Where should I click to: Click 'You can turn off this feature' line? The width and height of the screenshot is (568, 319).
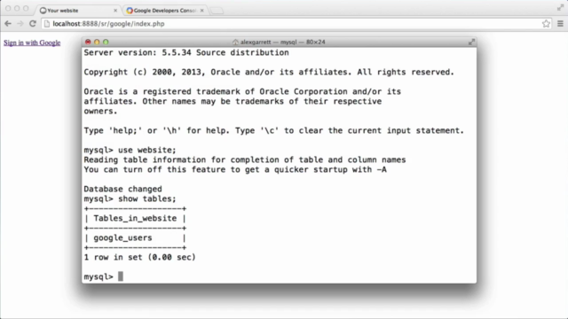click(x=235, y=169)
